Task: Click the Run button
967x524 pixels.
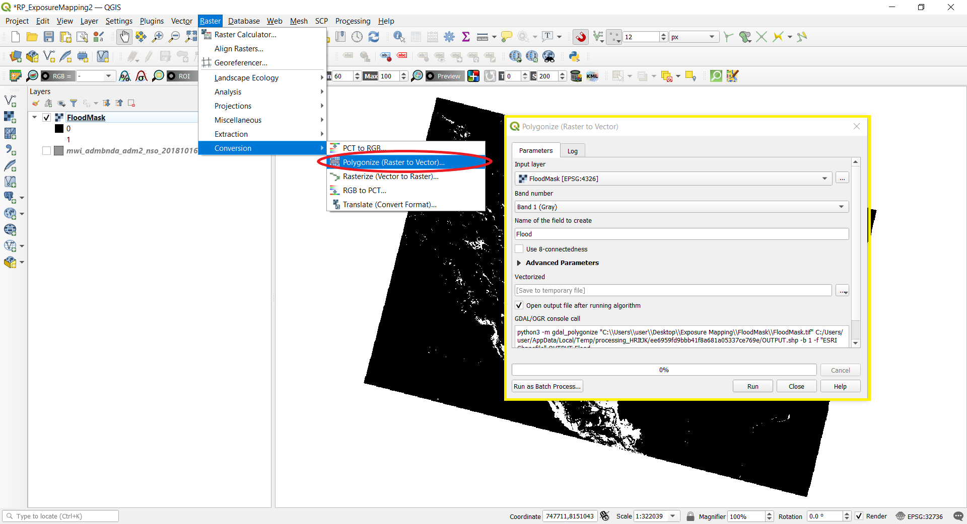Action: [x=752, y=386]
